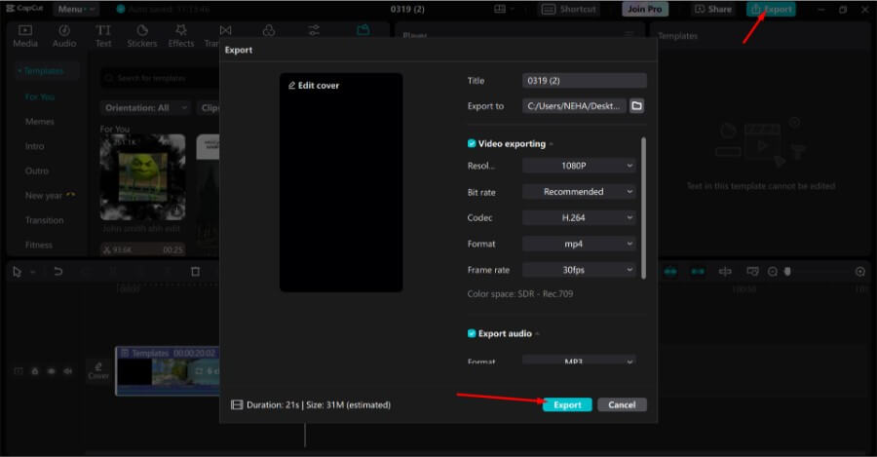Click the Title field containing 0319 (2)
Image resolution: width=877 pixels, height=457 pixels.
click(x=584, y=81)
